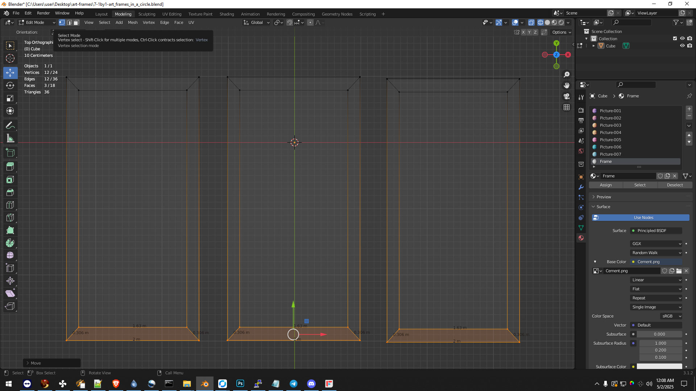The image size is (696, 391).
Task: Select the Picture-003 material slot
Action: tap(636, 125)
